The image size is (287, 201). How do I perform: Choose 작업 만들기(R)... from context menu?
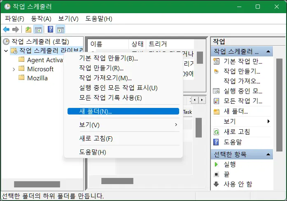[x=123, y=68]
